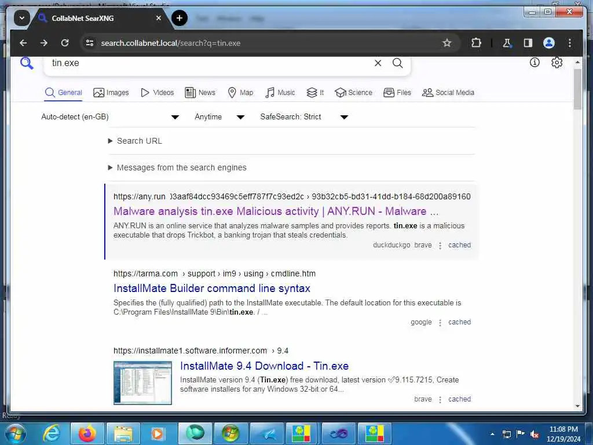
Task: Open InstallMate Builder command line syntax link
Action: pyautogui.click(x=212, y=289)
